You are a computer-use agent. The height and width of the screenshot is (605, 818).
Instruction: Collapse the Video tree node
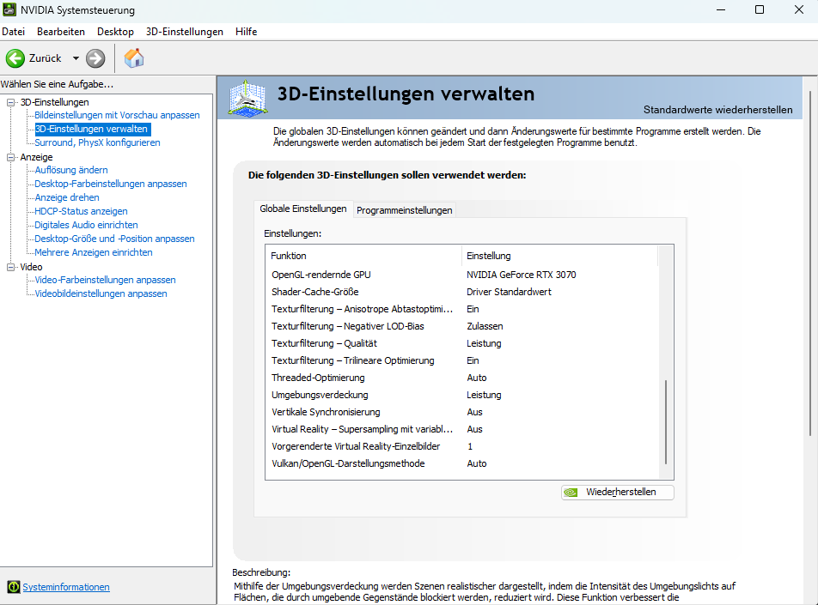[x=11, y=267]
